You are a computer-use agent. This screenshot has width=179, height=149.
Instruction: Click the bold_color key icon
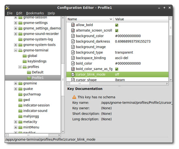point(73,63)
